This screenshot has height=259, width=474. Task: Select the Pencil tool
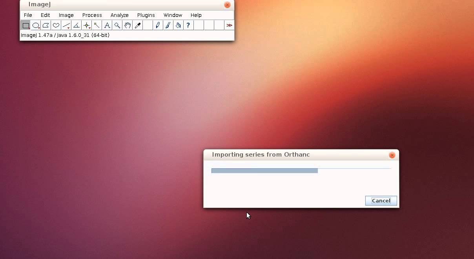coord(158,26)
